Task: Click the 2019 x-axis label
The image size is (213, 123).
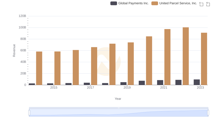Action: 127,88
